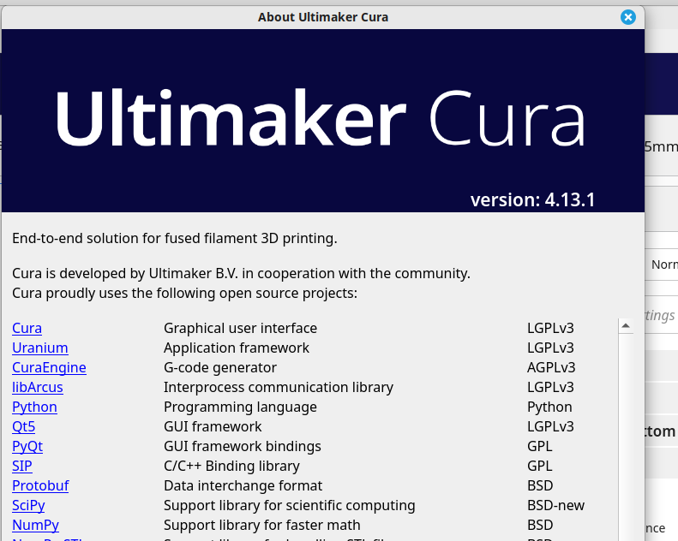This screenshot has width=678, height=541.
Task: Click 'Support library for scientific computing' text
Action: pos(289,506)
